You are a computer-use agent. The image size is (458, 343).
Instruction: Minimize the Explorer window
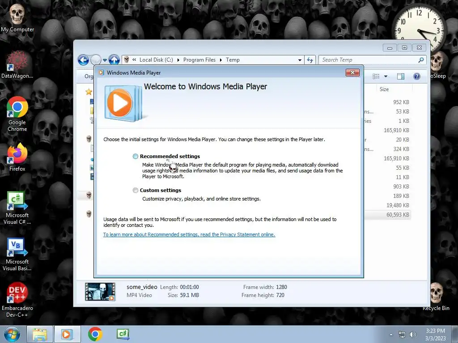pyautogui.click(x=390, y=47)
